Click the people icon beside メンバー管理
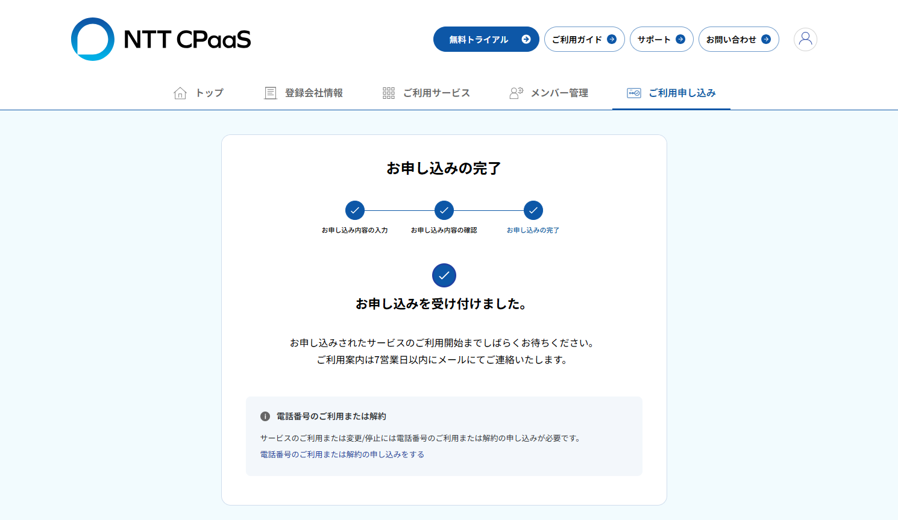Viewport: 898px width, 520px height. click(516, 93)
